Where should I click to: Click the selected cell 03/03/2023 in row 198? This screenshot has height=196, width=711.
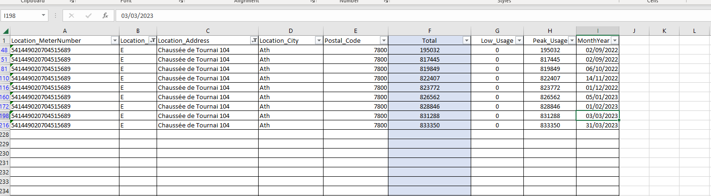pos(598,116)
